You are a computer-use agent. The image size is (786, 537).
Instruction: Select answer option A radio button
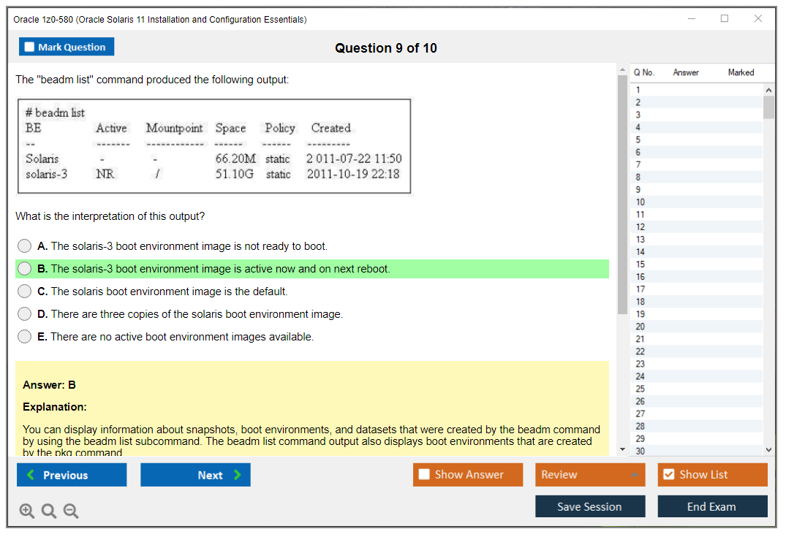pos(25,246)
